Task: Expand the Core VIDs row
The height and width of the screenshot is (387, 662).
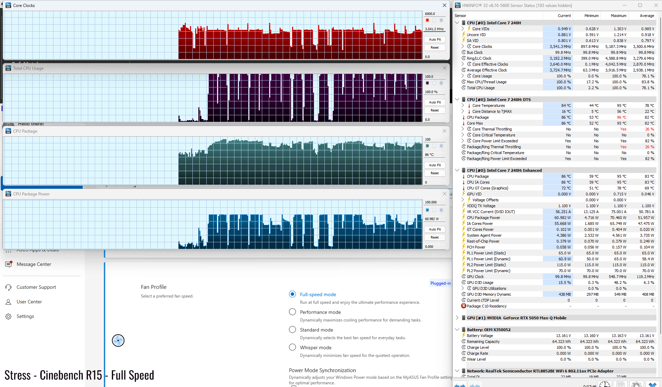Action: click(x=463, y=29)
